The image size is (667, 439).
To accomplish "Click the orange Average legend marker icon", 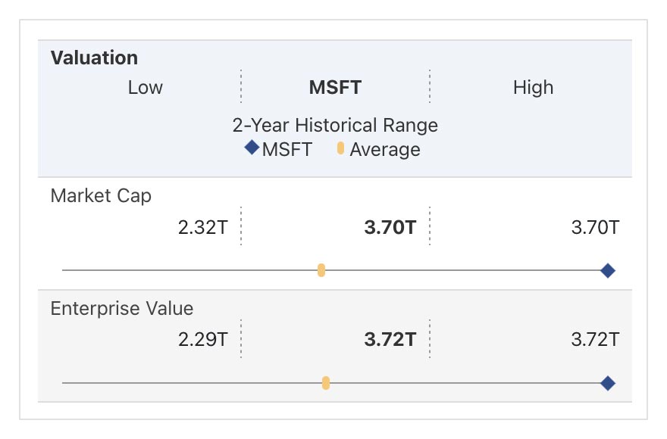I will coord(341,148).
